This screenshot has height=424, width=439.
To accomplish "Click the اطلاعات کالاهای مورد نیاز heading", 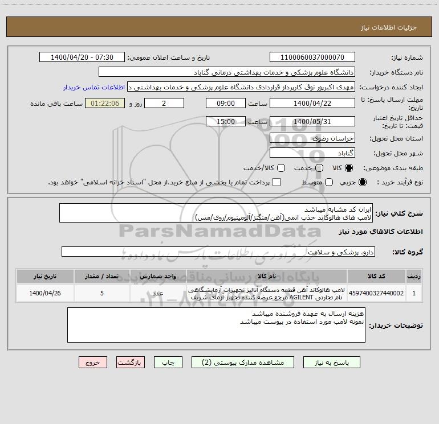I will [x=381, y=232].
